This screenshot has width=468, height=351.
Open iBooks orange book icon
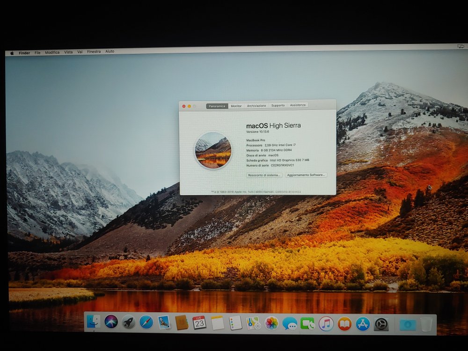344,324
